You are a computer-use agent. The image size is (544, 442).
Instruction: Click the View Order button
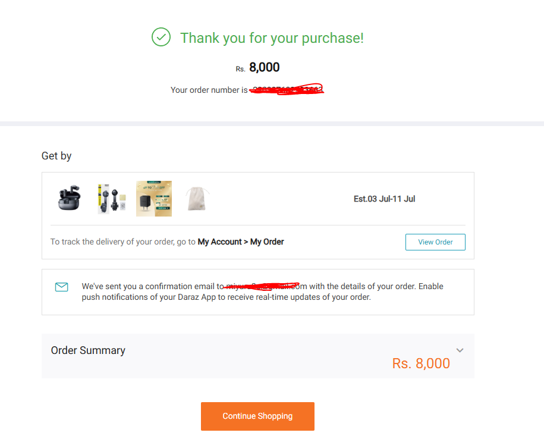click(435, 242)
